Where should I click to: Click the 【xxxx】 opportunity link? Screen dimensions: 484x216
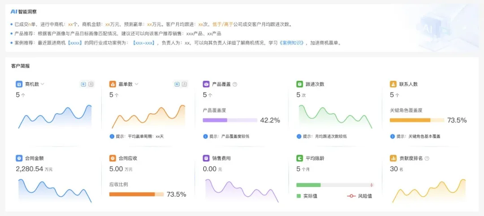(75, 43)
